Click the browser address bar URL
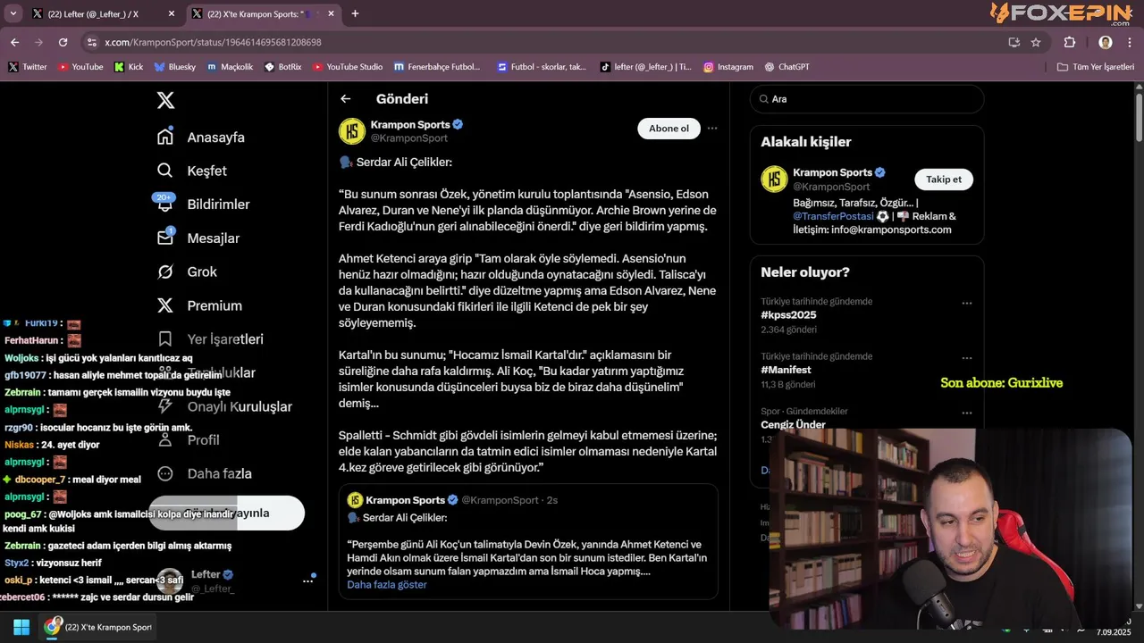 213,42
